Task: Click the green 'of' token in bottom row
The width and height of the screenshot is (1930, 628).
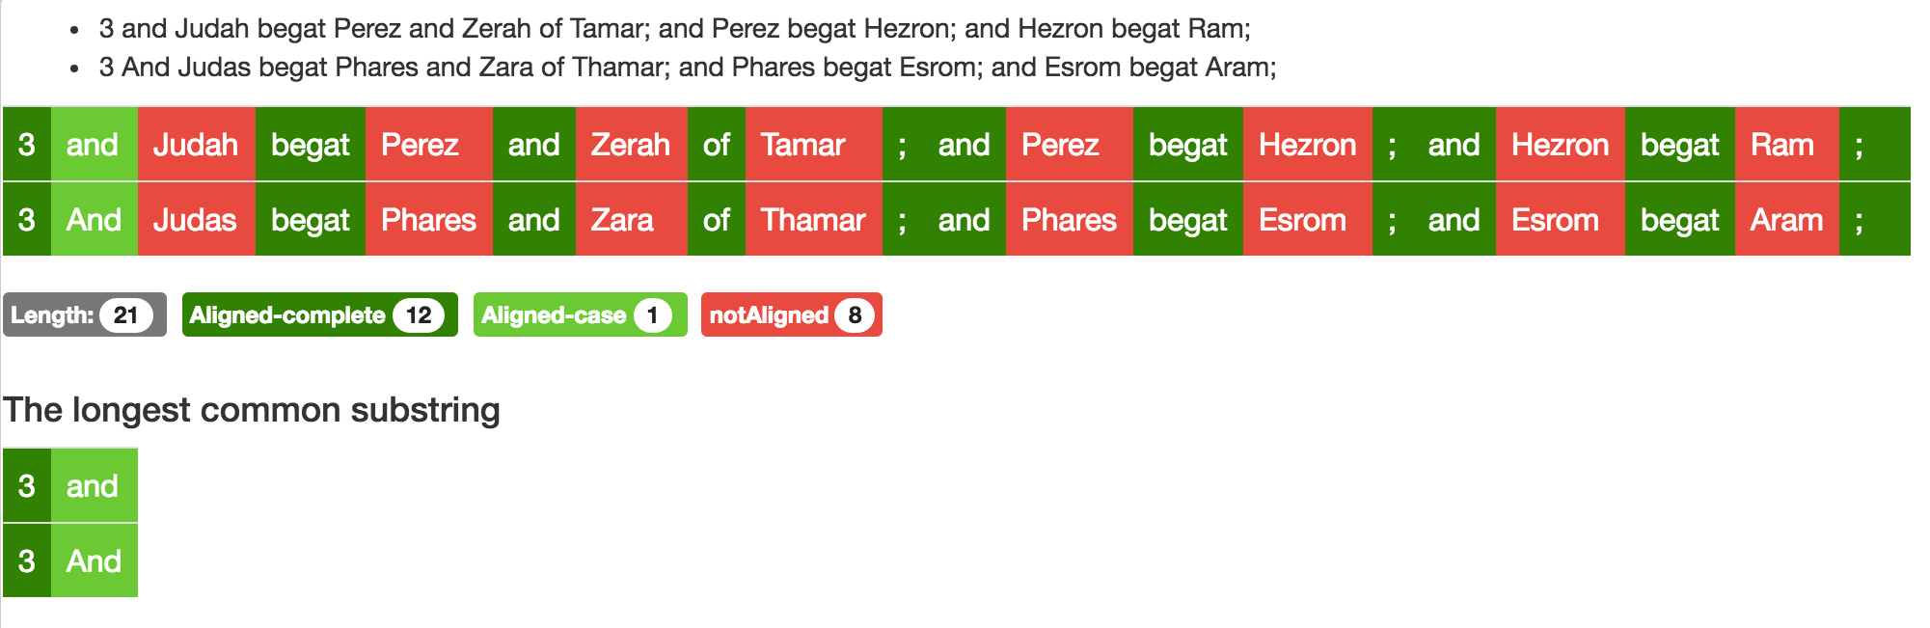Action: 716,220
